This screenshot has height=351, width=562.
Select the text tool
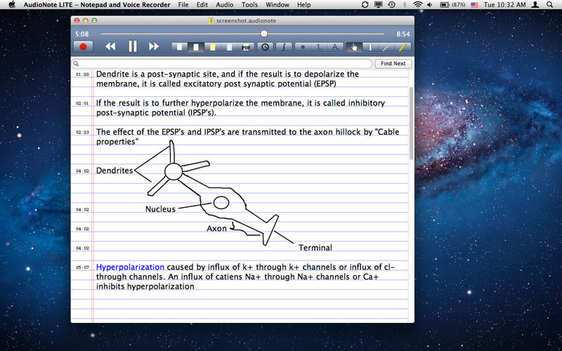[x=370, y=47]
